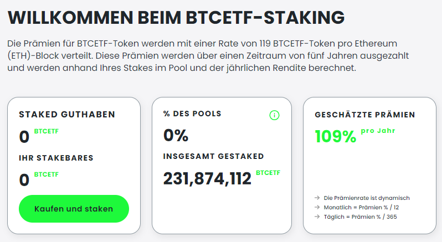Click the 0% pool share value
Screen dimensions: 442x242
pos(176,135)
